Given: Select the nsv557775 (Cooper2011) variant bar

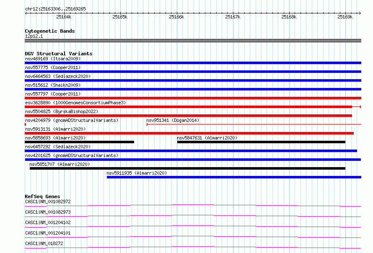Looking at the screenshot, I should point(193,72).
